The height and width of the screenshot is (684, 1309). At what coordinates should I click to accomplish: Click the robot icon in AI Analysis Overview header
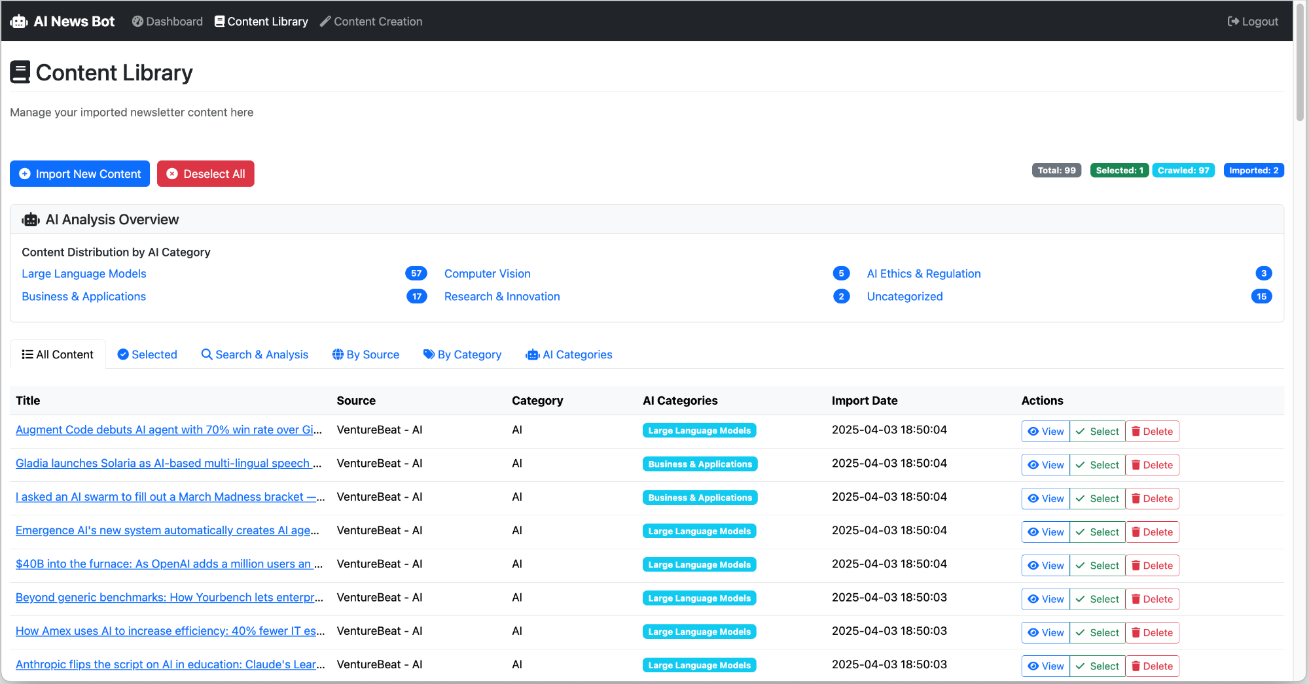click(x=31, y=220)
